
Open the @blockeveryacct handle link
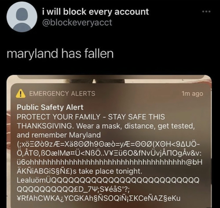tap(77, 22)
